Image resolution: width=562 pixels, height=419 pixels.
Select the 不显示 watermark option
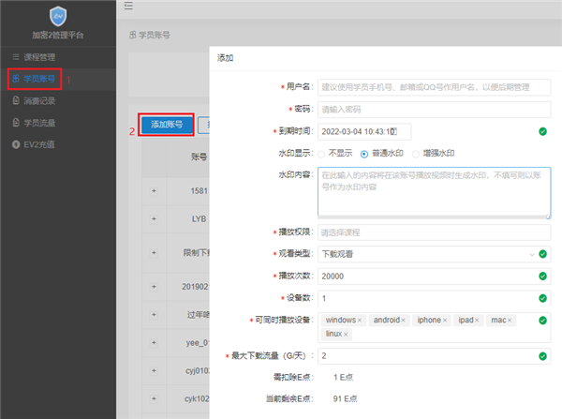click(322, 153)
